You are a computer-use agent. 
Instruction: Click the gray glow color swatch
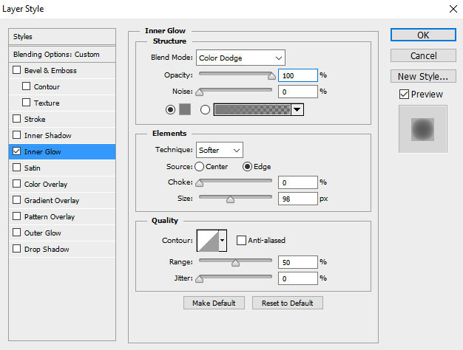tap(185, 109)
